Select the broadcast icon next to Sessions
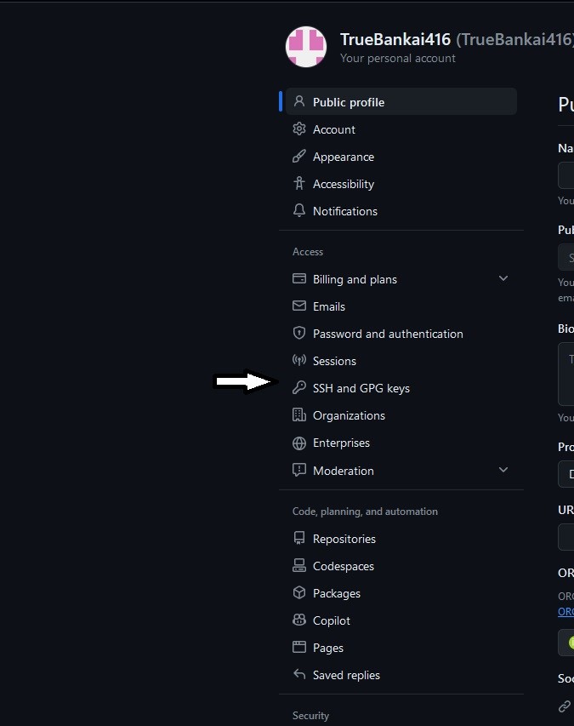Viewport: 574px width, 726px height. point(298,360)
